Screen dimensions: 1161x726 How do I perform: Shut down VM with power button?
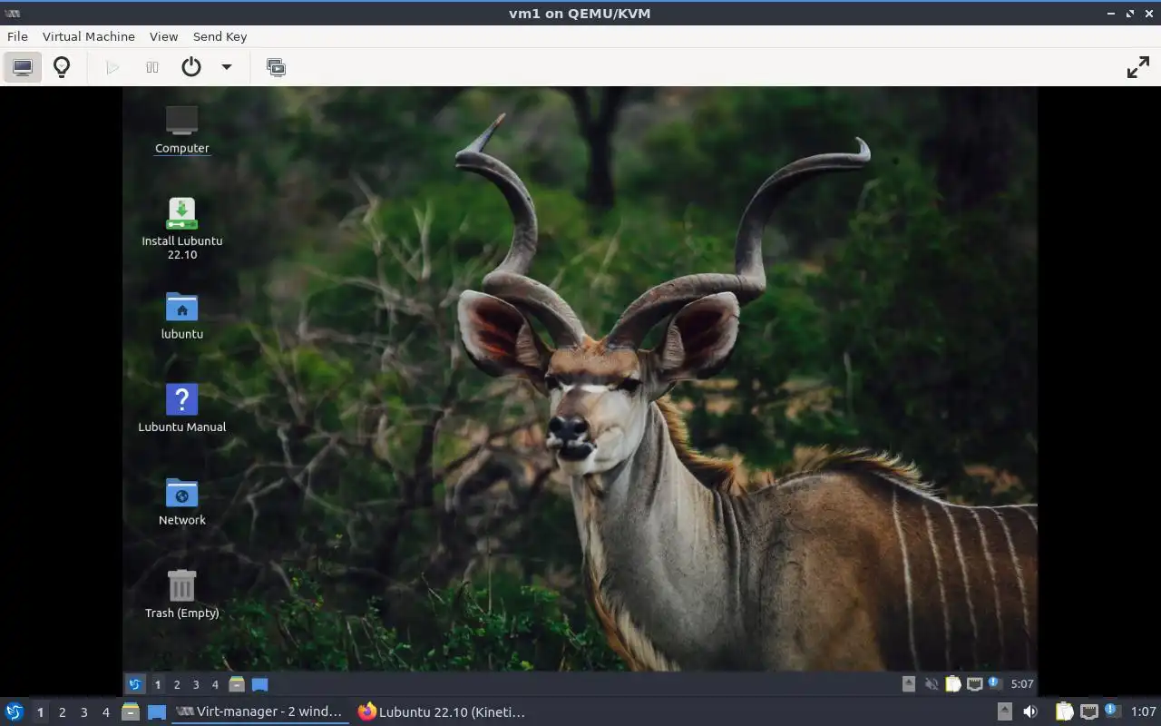190,67
